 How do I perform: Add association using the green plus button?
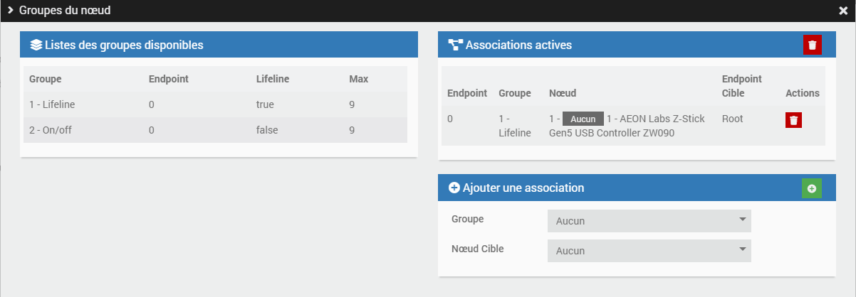click(811, 188)
